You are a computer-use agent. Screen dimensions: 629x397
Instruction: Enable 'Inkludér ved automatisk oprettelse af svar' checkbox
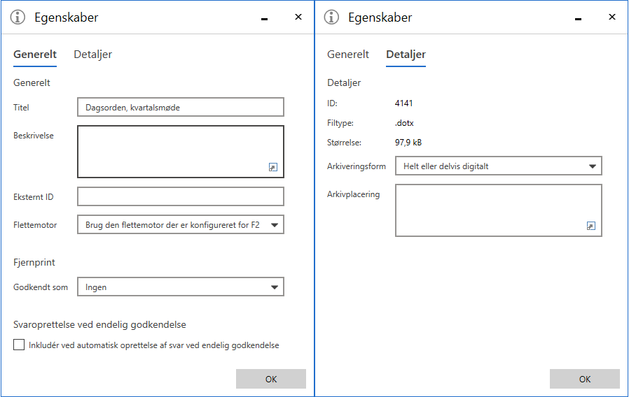[19, 345]
